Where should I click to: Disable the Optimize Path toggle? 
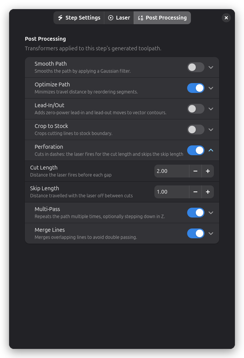click(196, 88)
